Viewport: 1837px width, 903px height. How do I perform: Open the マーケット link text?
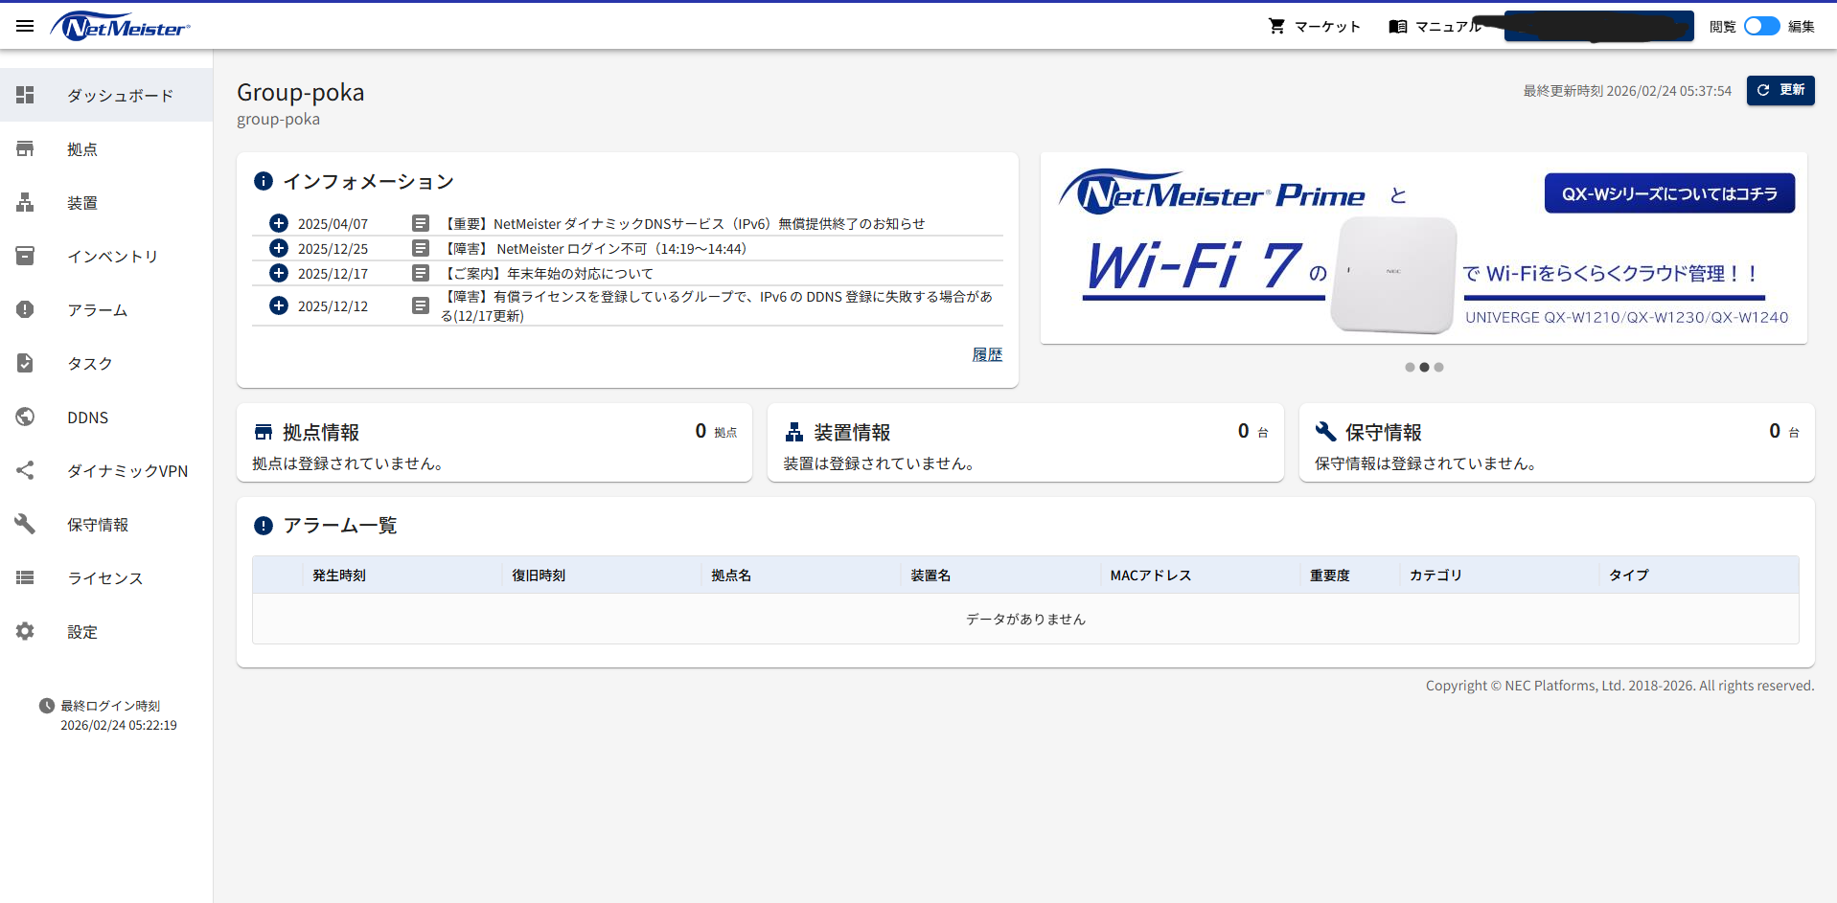(x=1328, y=27)
